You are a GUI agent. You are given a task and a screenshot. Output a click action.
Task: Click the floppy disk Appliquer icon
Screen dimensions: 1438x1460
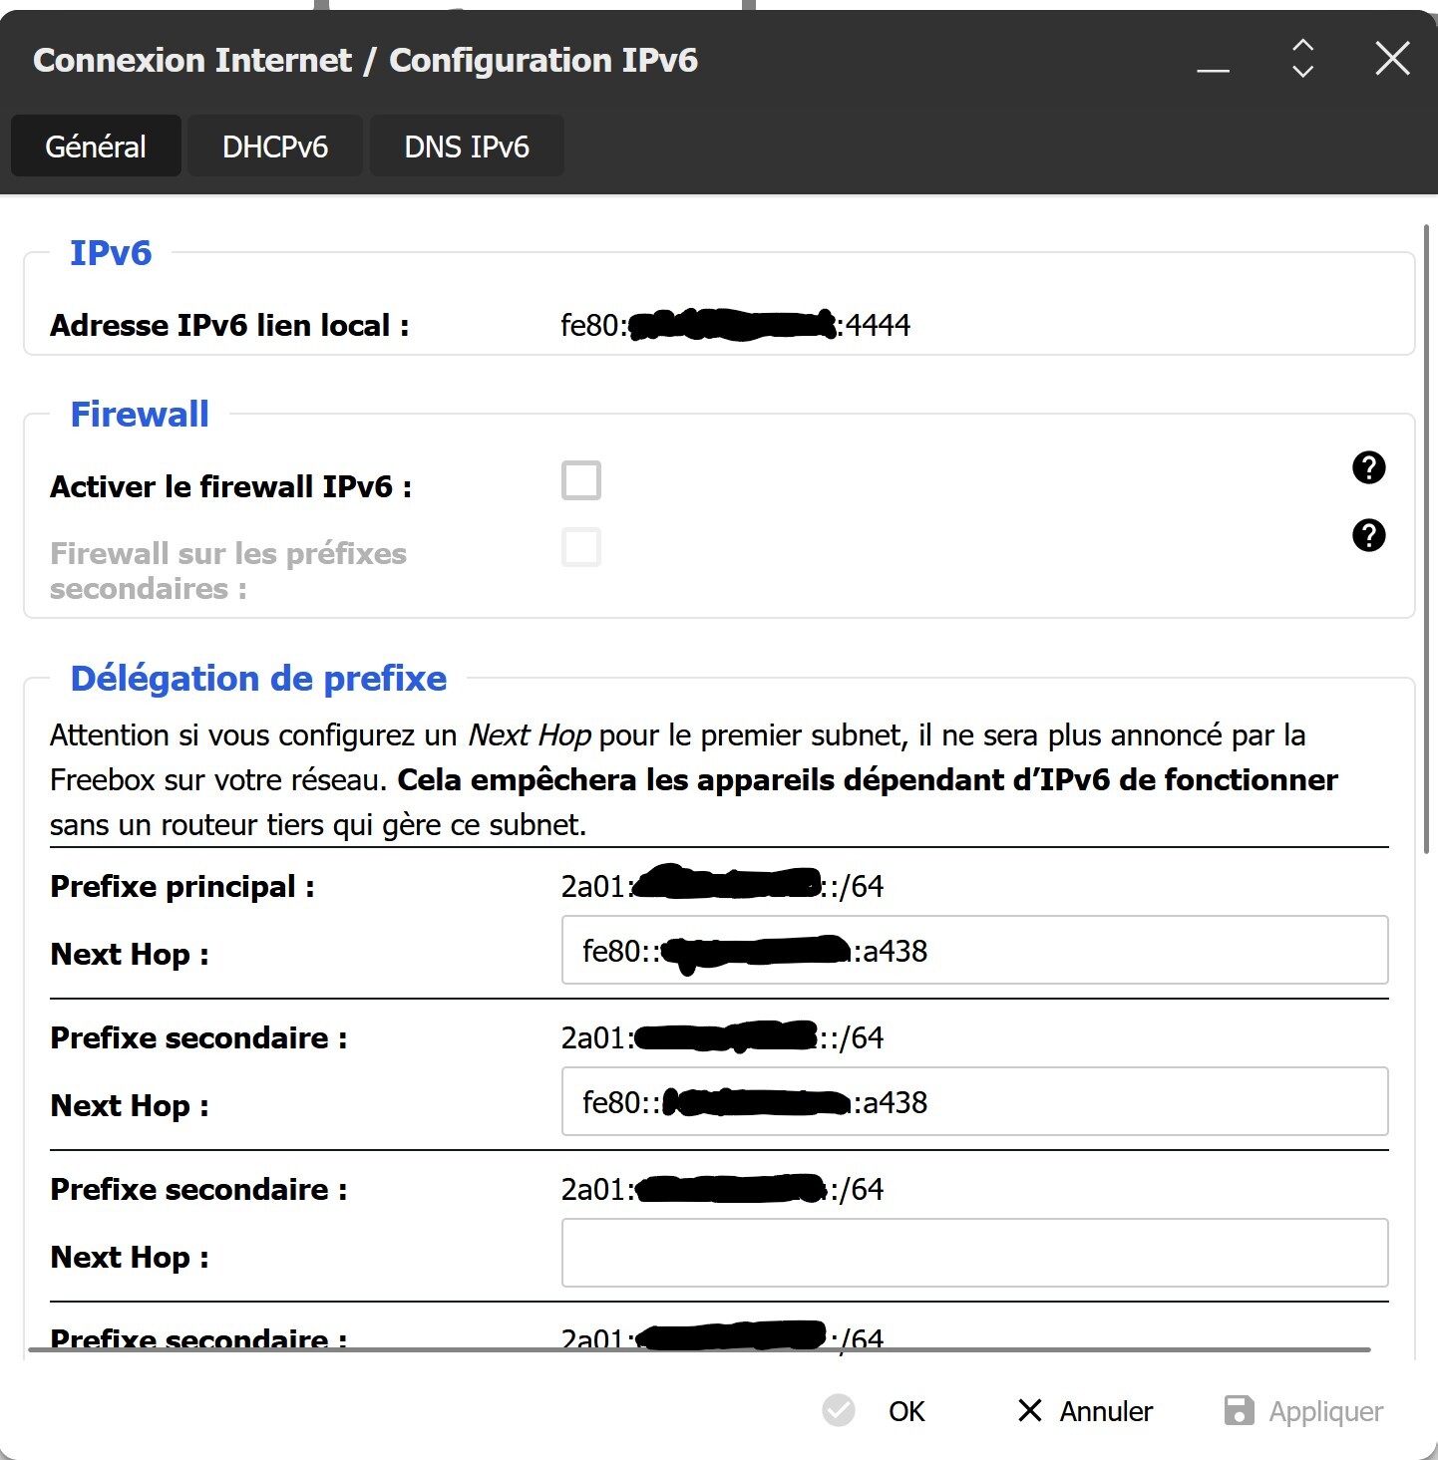pyautogui.click(x=1239, y=1410)
